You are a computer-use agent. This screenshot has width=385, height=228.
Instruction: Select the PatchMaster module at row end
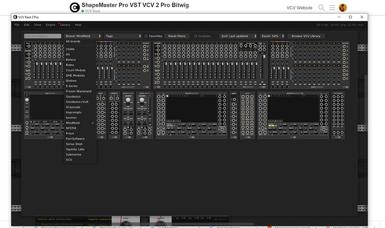click(338, 115)
